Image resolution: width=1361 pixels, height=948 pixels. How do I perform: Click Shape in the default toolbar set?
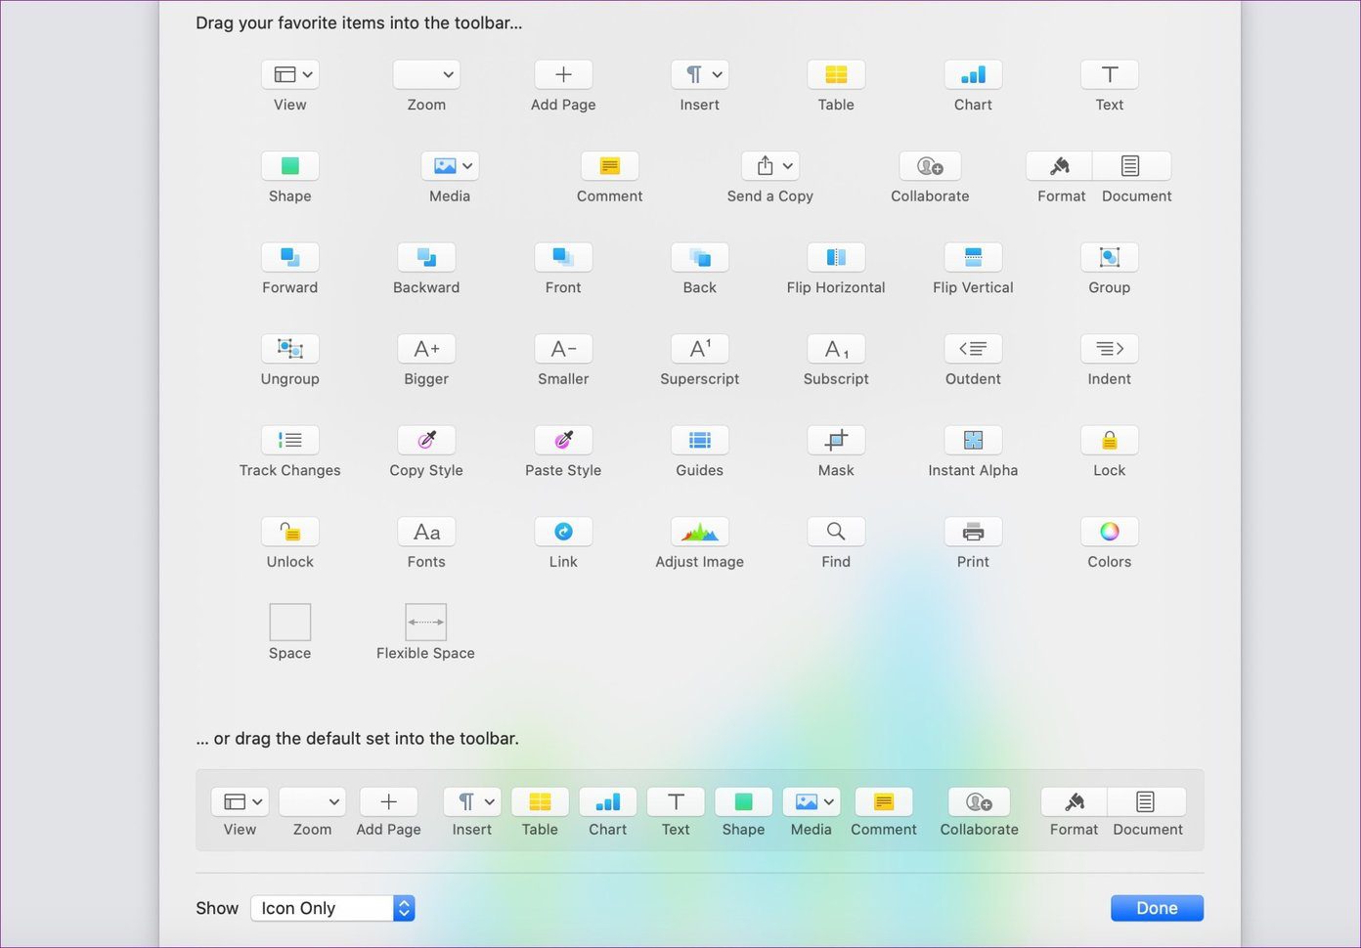(x=744, y=801)
